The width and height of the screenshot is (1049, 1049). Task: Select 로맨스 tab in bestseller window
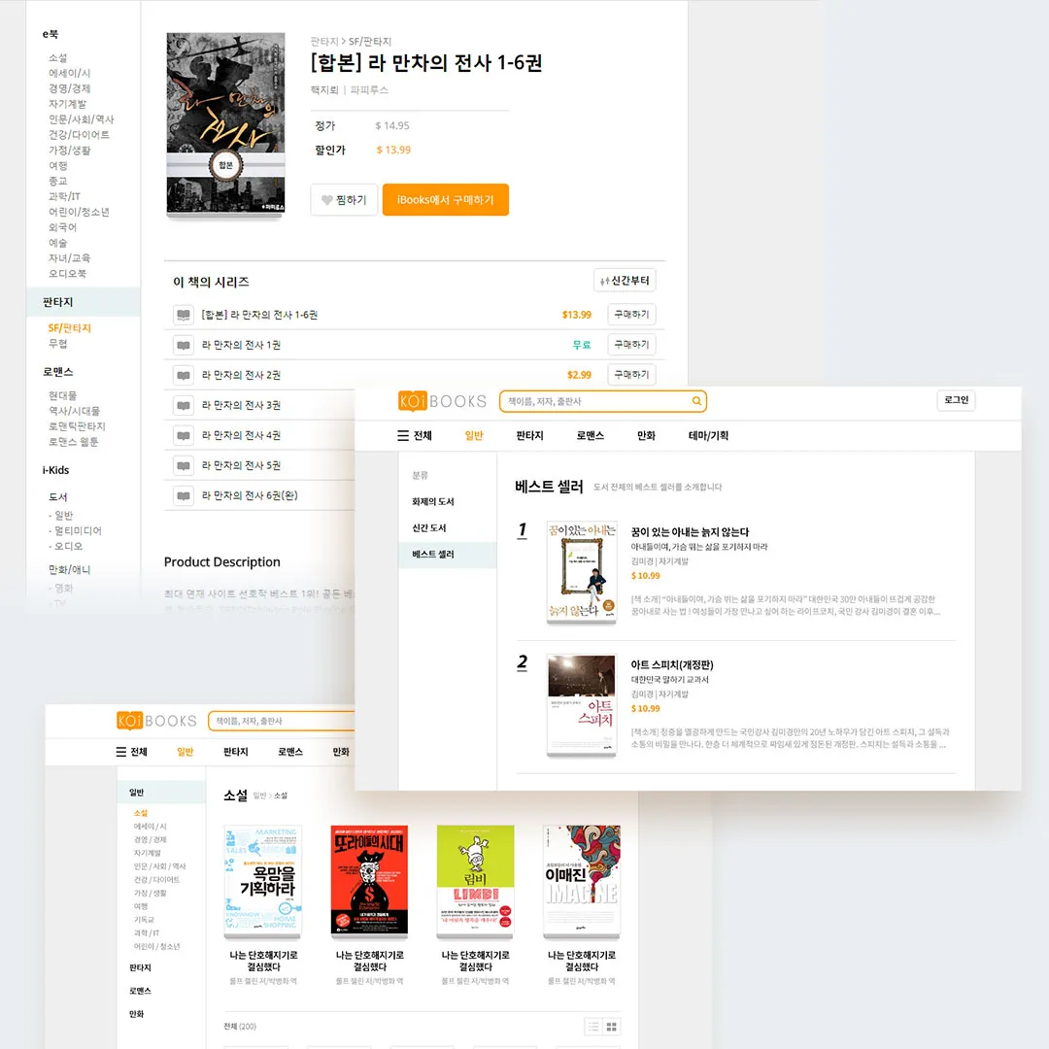pos(591,435)
